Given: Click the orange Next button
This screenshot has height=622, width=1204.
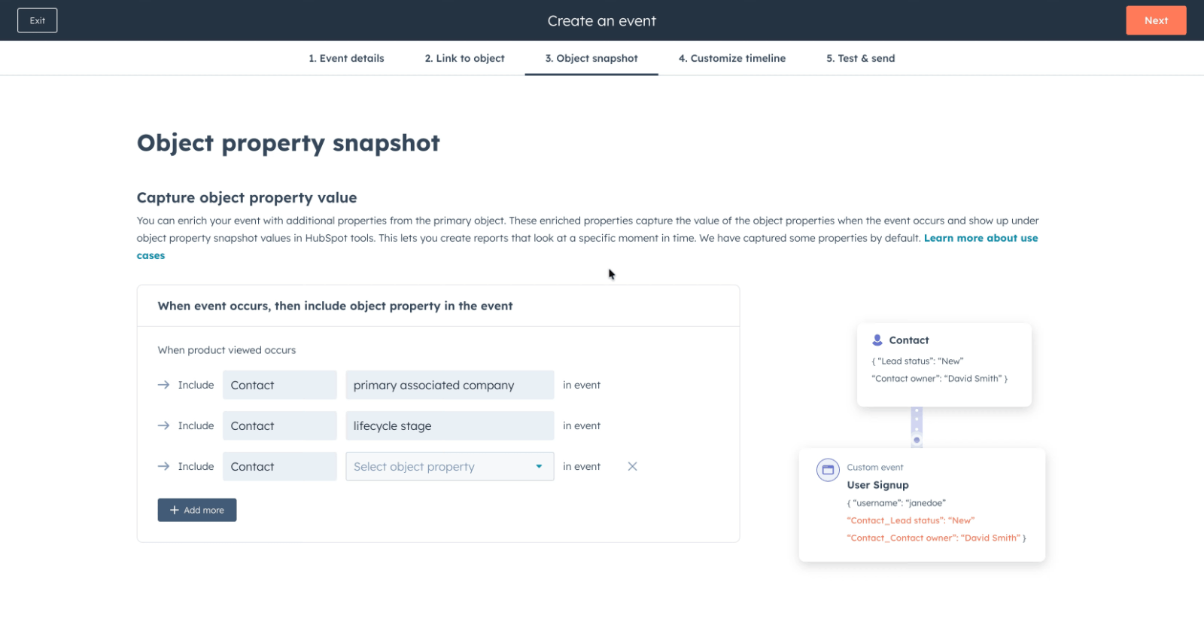Looking at the screenshot, I should pos(1156,20).
